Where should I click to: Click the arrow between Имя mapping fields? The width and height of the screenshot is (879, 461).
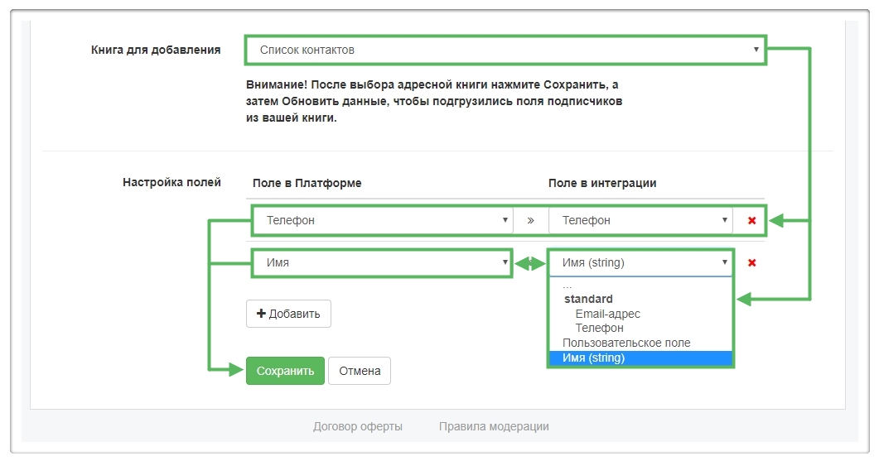pos(530,263)
